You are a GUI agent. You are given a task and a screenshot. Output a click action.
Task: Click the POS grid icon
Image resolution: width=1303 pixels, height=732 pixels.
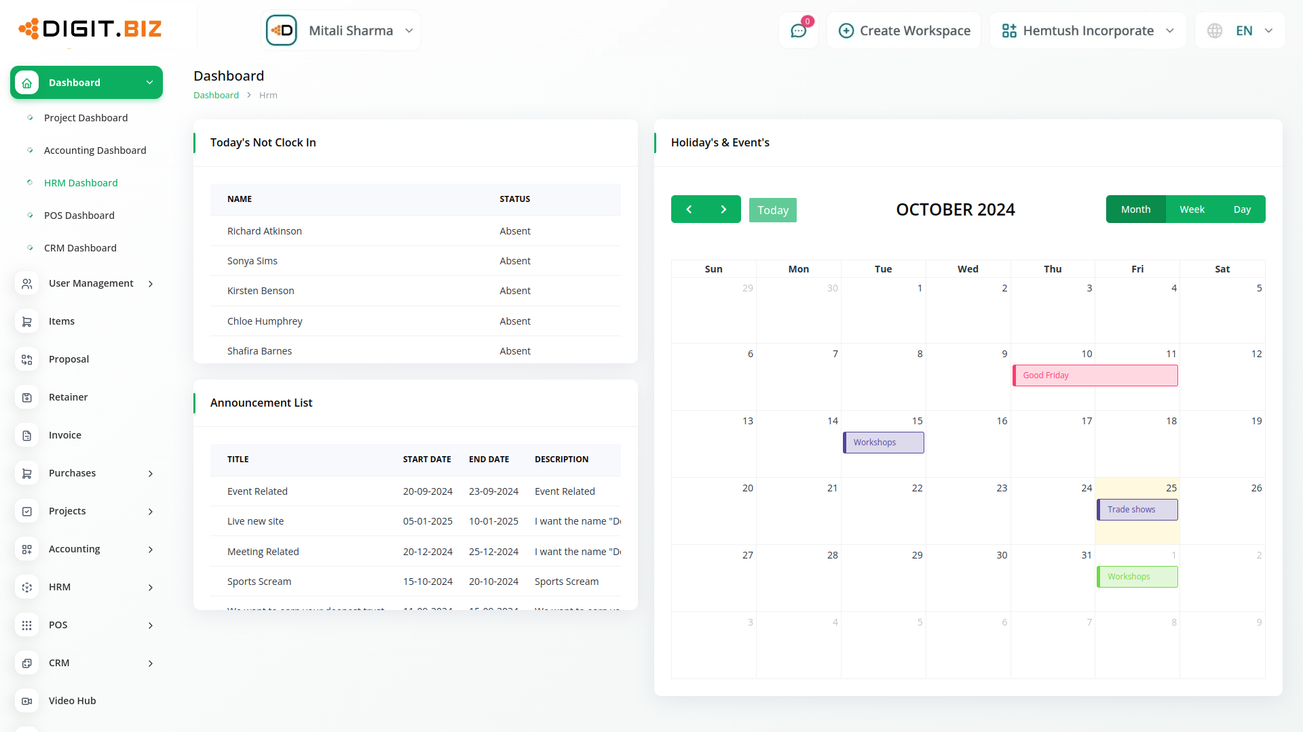click(27, 625)
